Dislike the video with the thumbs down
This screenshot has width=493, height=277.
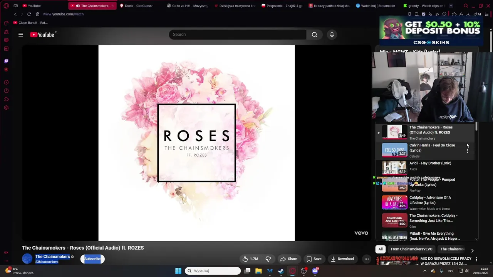coord(268,259)
